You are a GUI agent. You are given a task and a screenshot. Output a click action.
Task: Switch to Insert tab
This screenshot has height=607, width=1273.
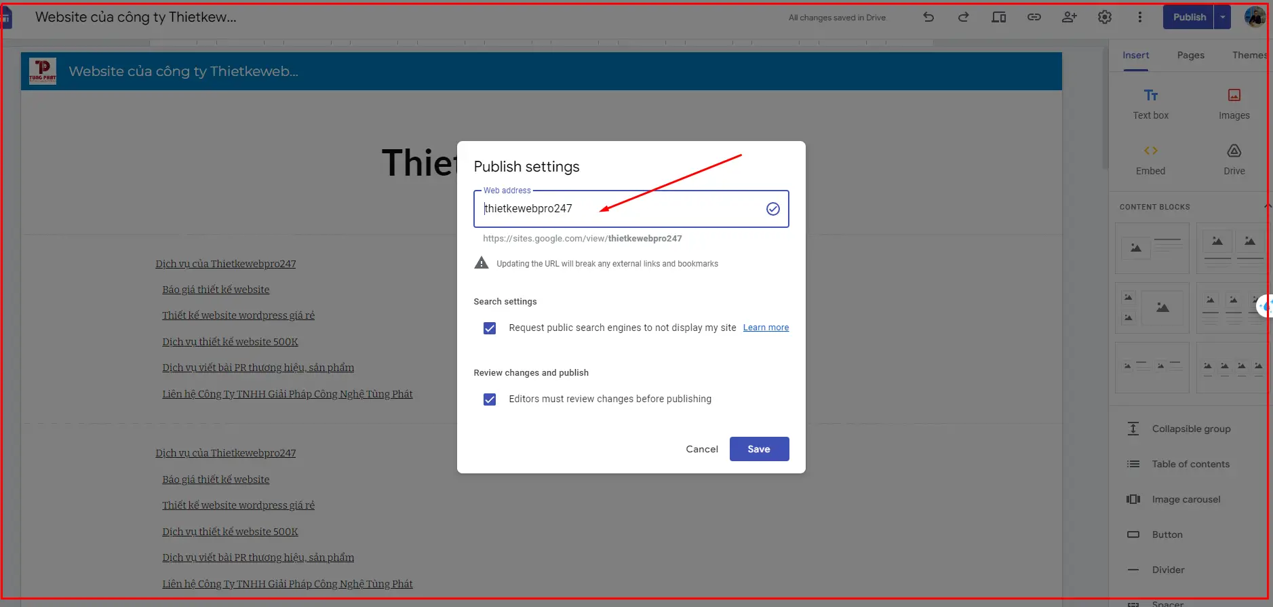pos(1135,55)
